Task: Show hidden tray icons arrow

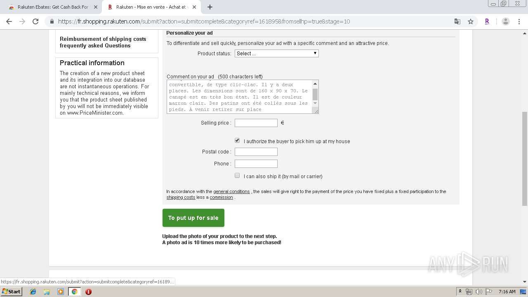Action: coord(460,292)
